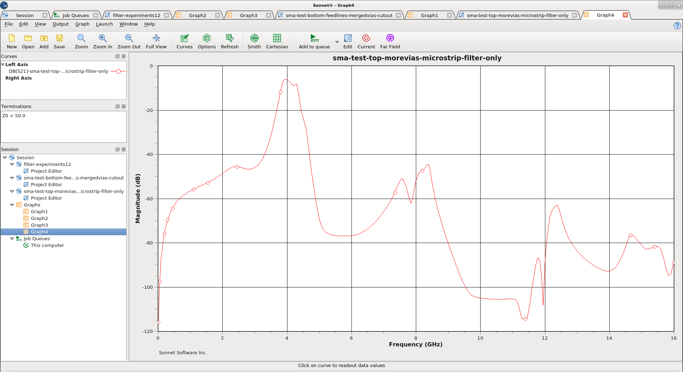
Task: Float the Terminations panel
Action: (x=117, y=107)
